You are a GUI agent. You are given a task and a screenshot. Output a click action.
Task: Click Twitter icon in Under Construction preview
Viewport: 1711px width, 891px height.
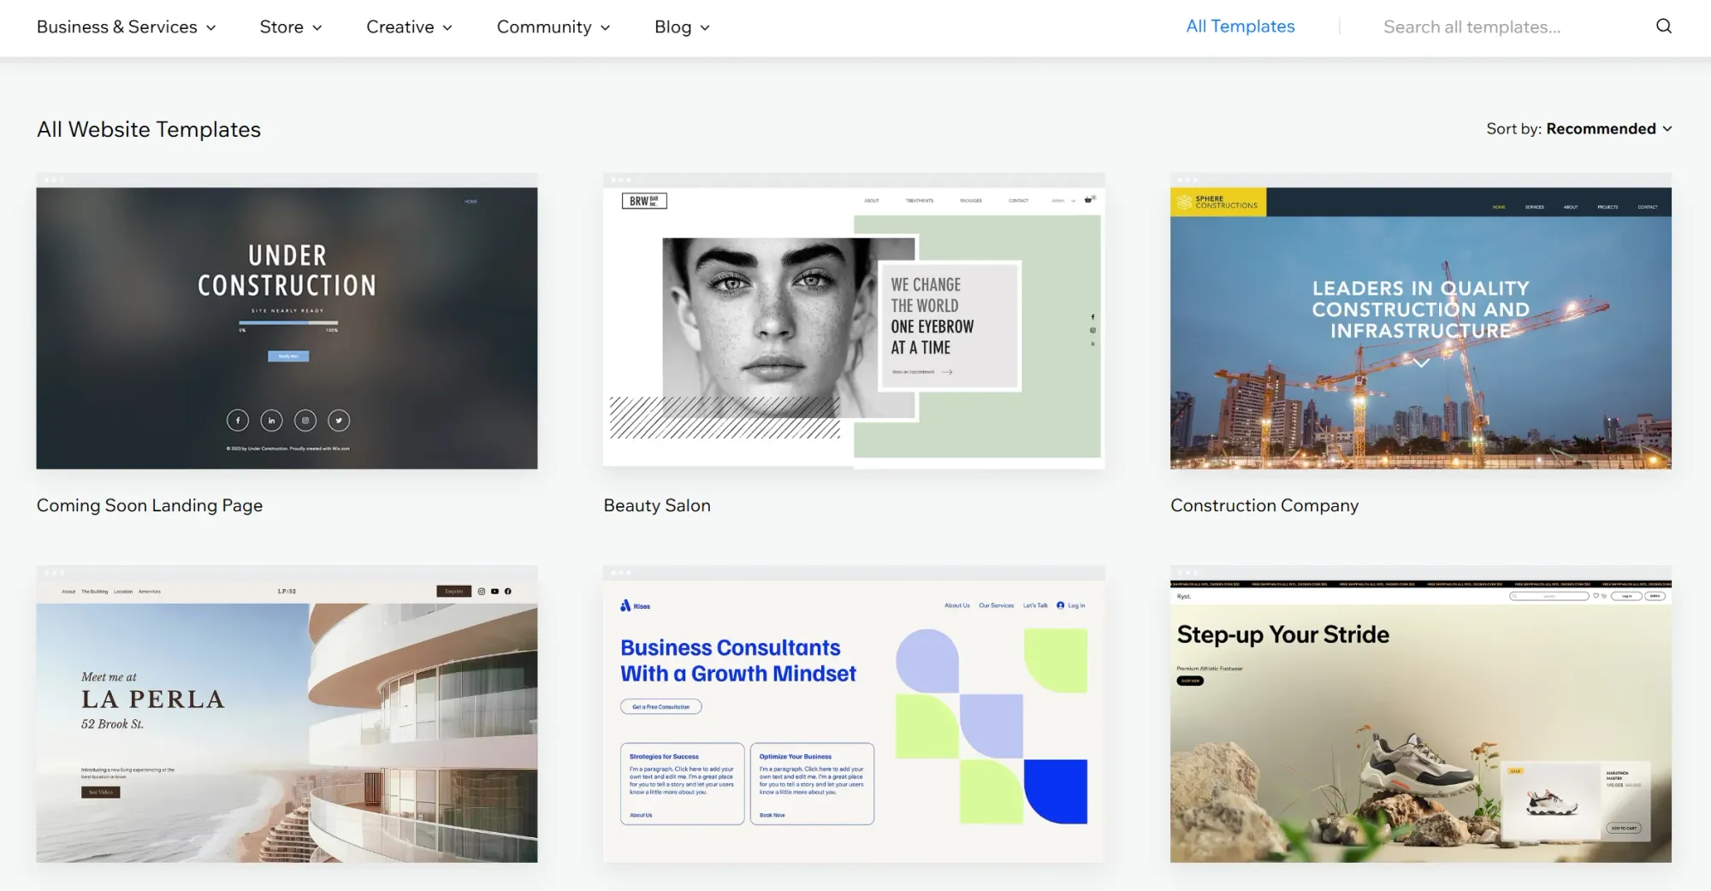click(339, 420)
